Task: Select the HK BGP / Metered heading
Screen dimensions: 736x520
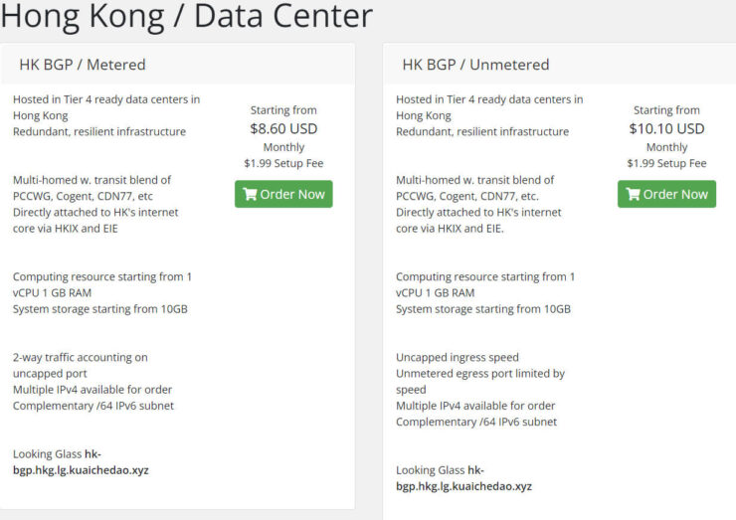Action: point(83,65)
